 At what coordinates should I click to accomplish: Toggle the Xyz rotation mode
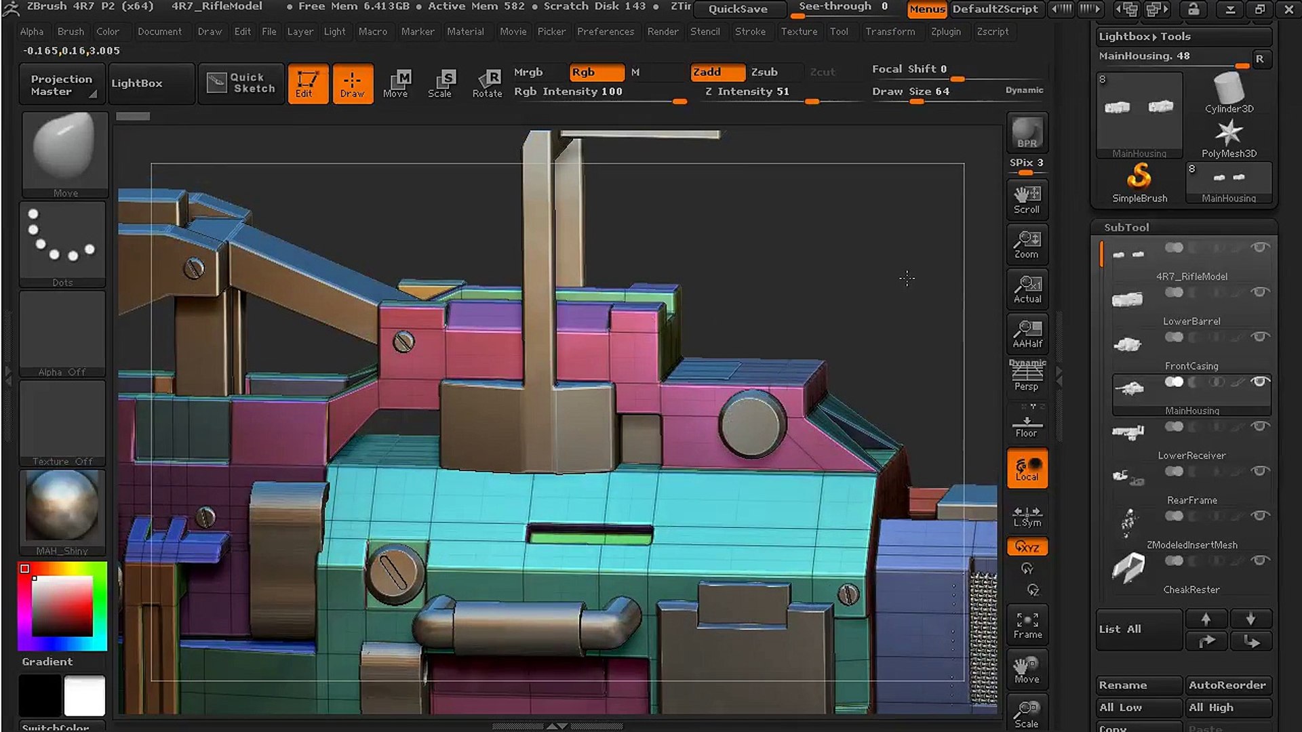point(1027,547)
